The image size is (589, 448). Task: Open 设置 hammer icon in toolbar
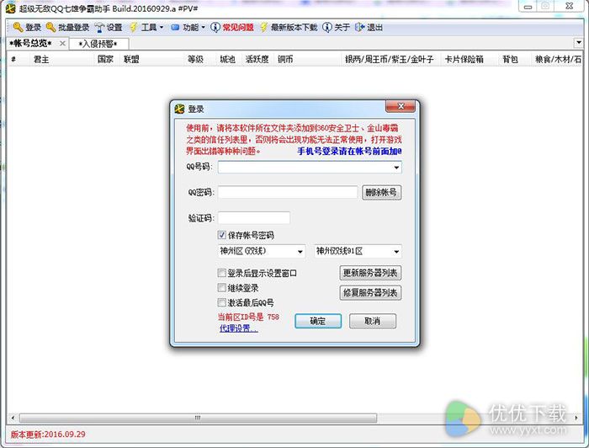(x=99, y=27)
